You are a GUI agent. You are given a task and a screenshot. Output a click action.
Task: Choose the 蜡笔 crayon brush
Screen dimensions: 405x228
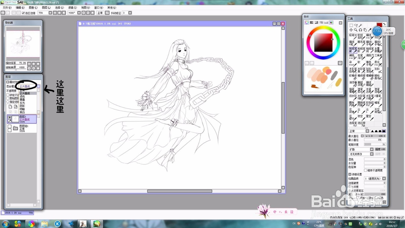(x=378, y=104)
